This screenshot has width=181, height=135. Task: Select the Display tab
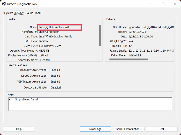click(19, 13)
